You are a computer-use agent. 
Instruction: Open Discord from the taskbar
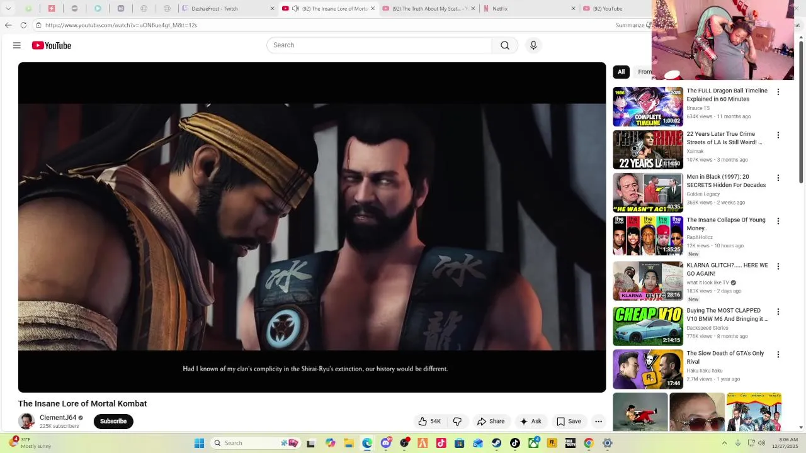[386, 443]
